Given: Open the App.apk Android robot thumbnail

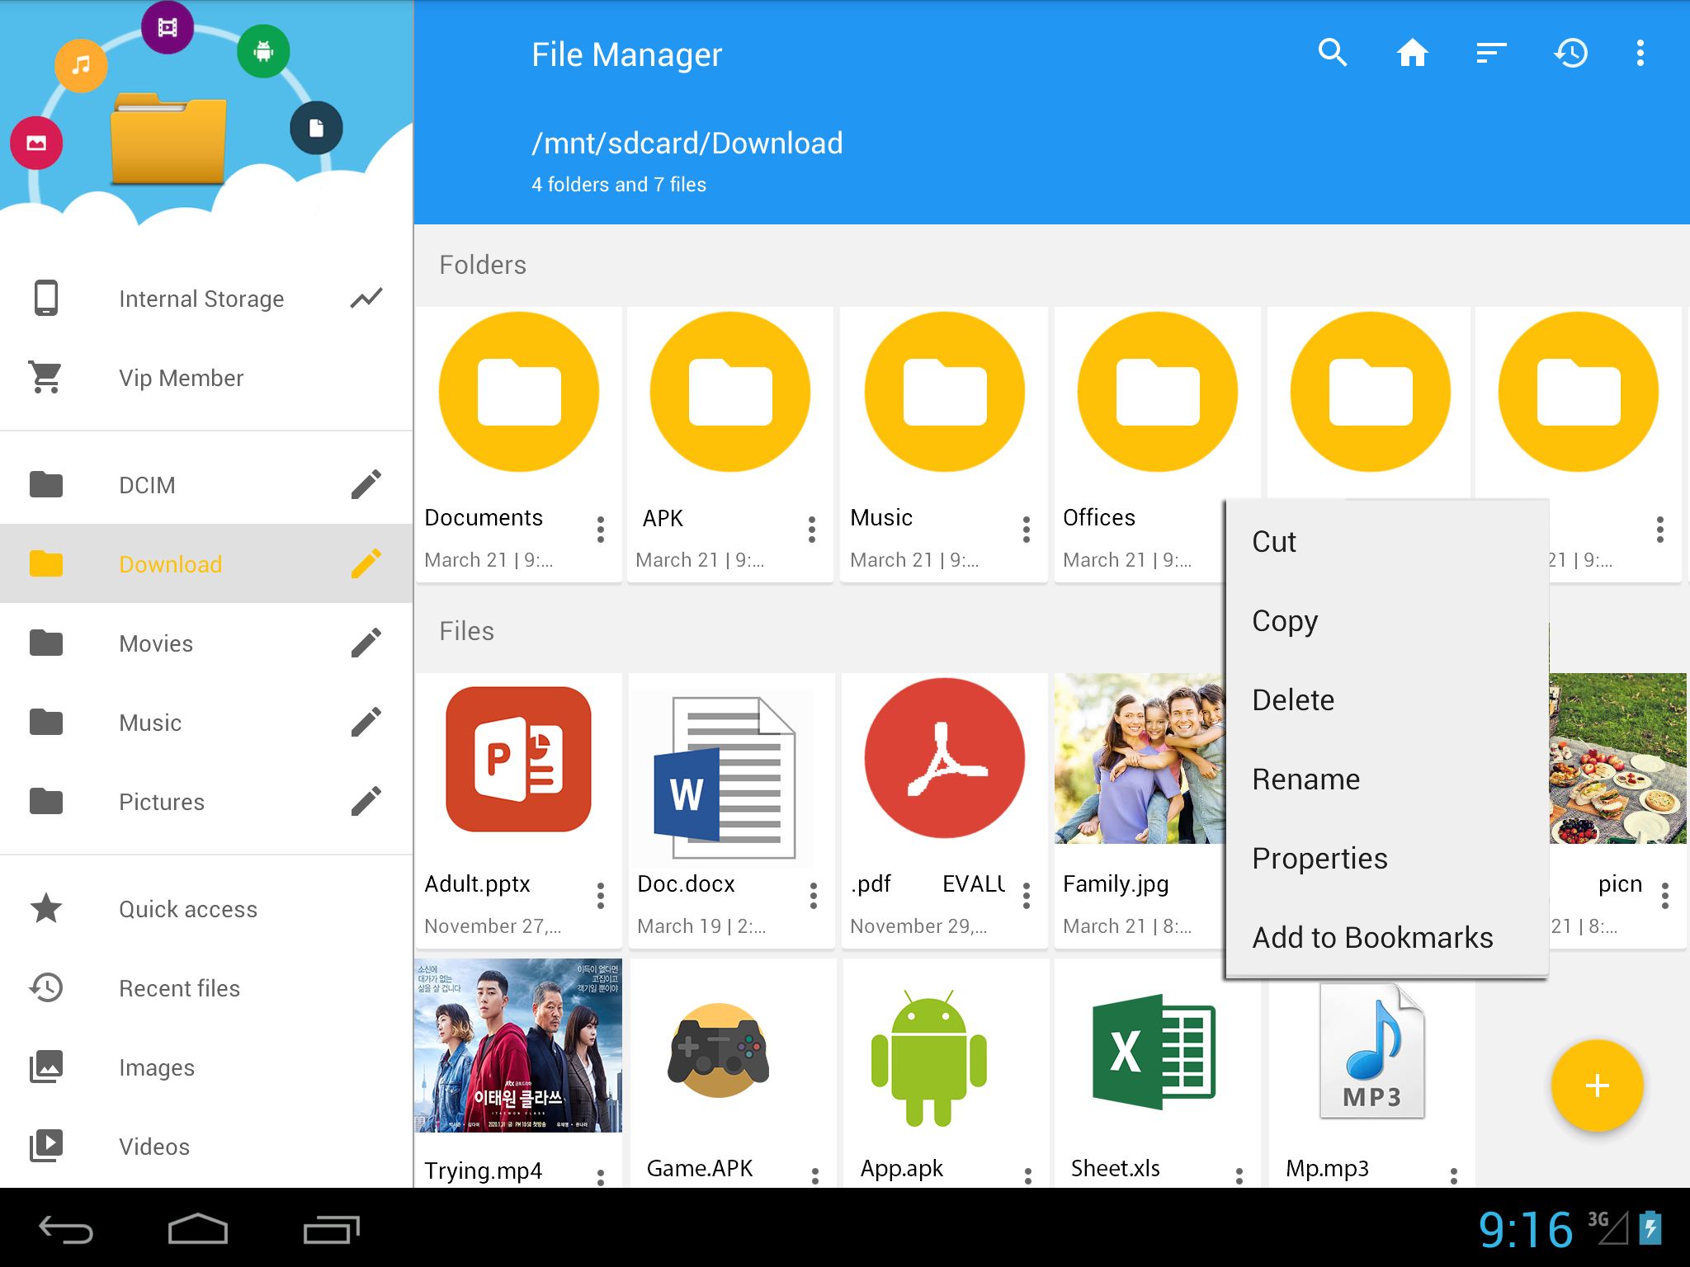Looking at the screenshot, I should click(928, 1057).
